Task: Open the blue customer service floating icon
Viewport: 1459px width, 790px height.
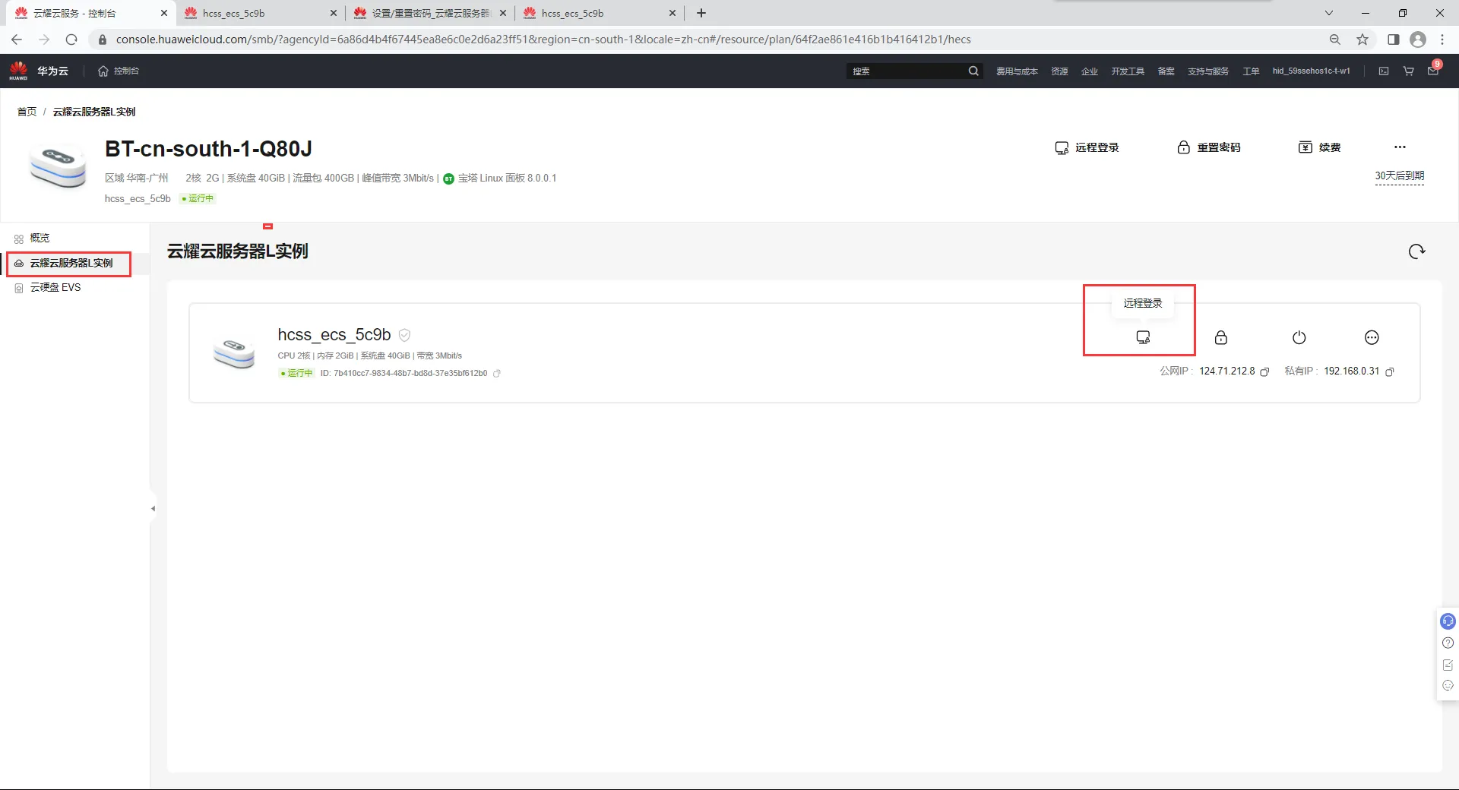Action: (1448, 621)
